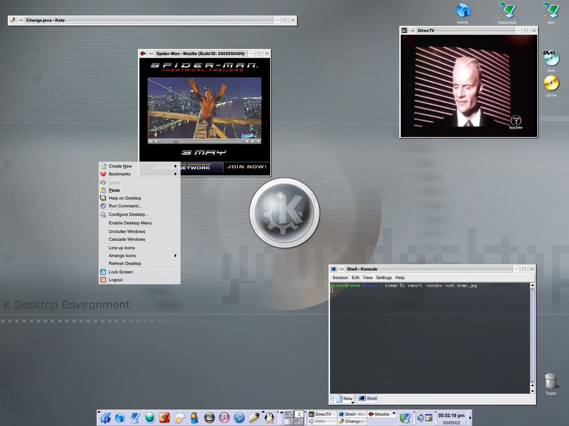The image size is (569, 426).
Task: Choose Configure Desktop... from context menu
Action: [139, 214]
